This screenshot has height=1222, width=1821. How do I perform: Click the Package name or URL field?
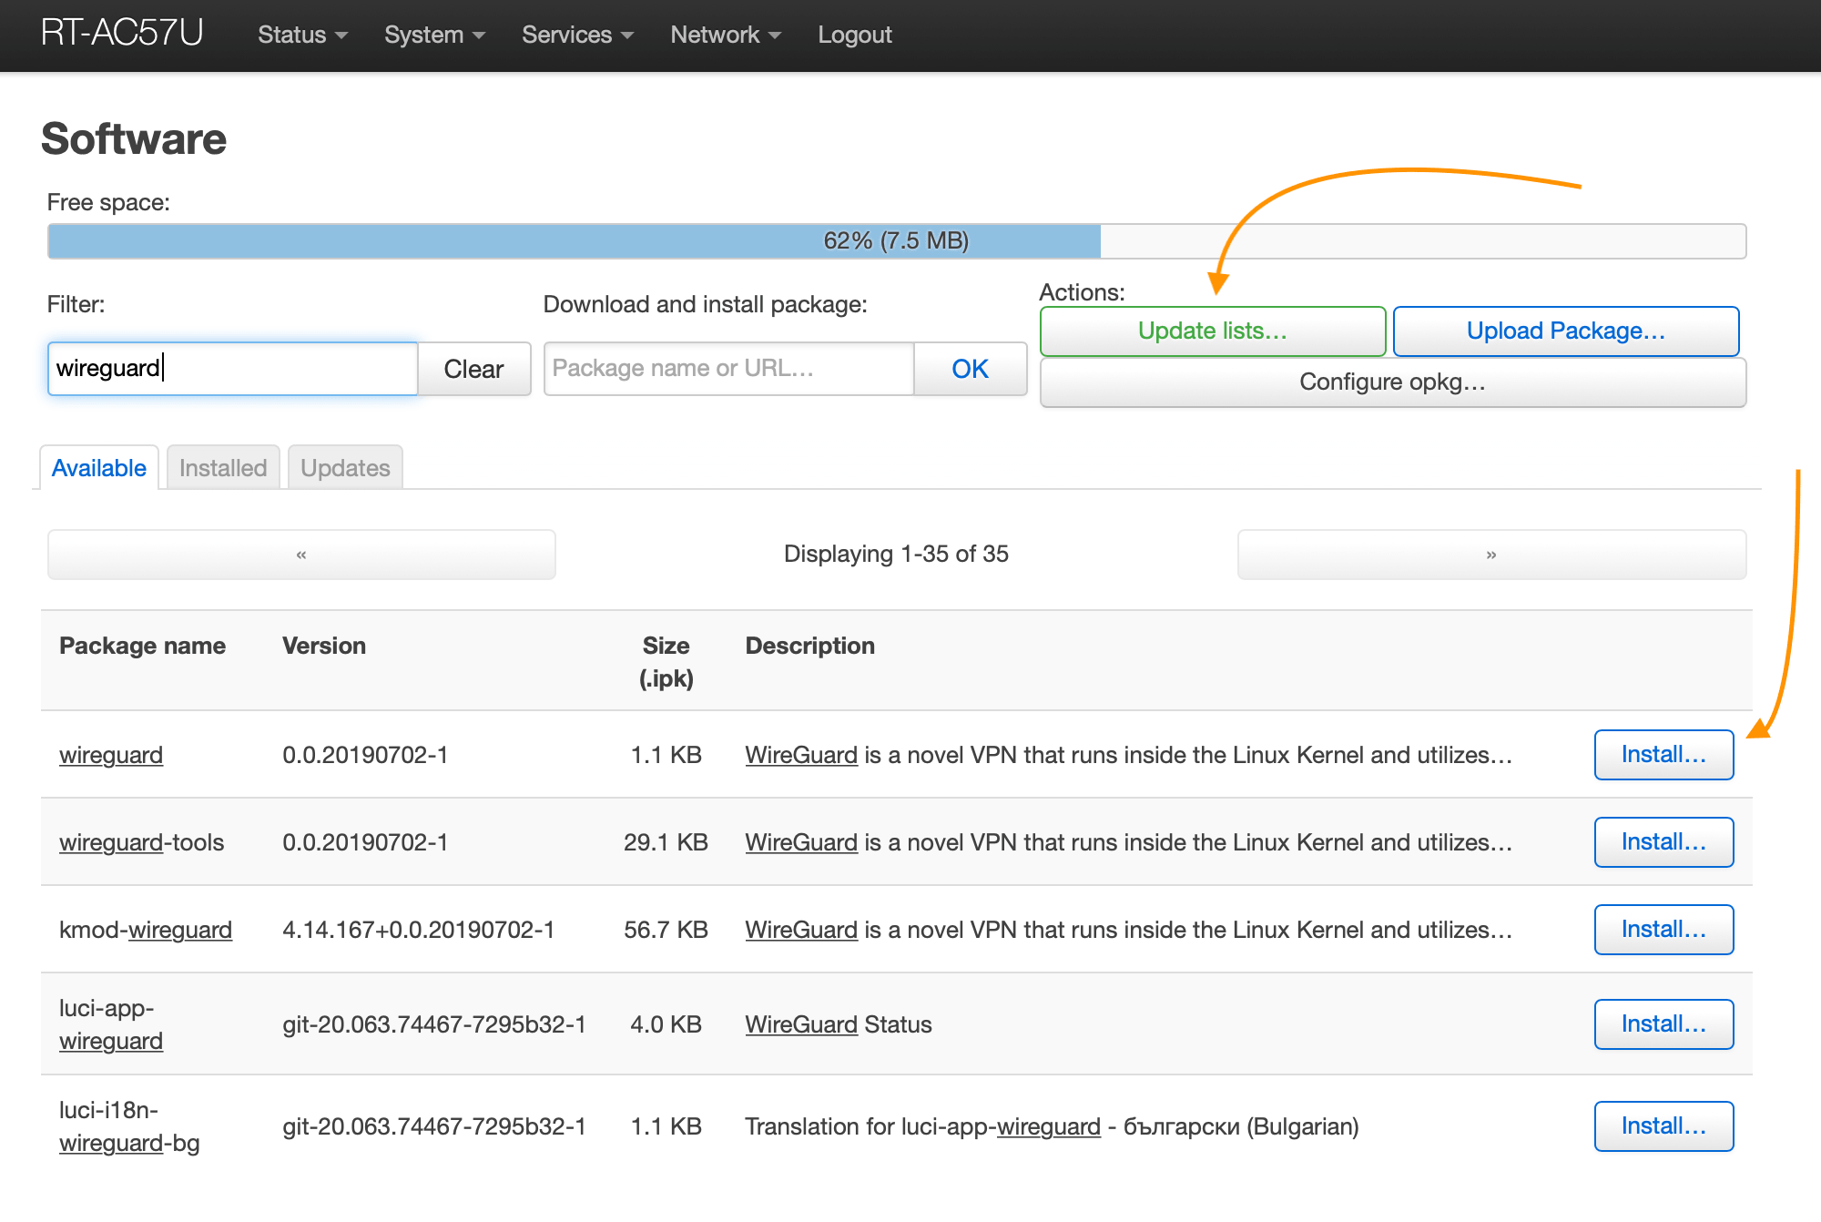[x=728, y=369]
